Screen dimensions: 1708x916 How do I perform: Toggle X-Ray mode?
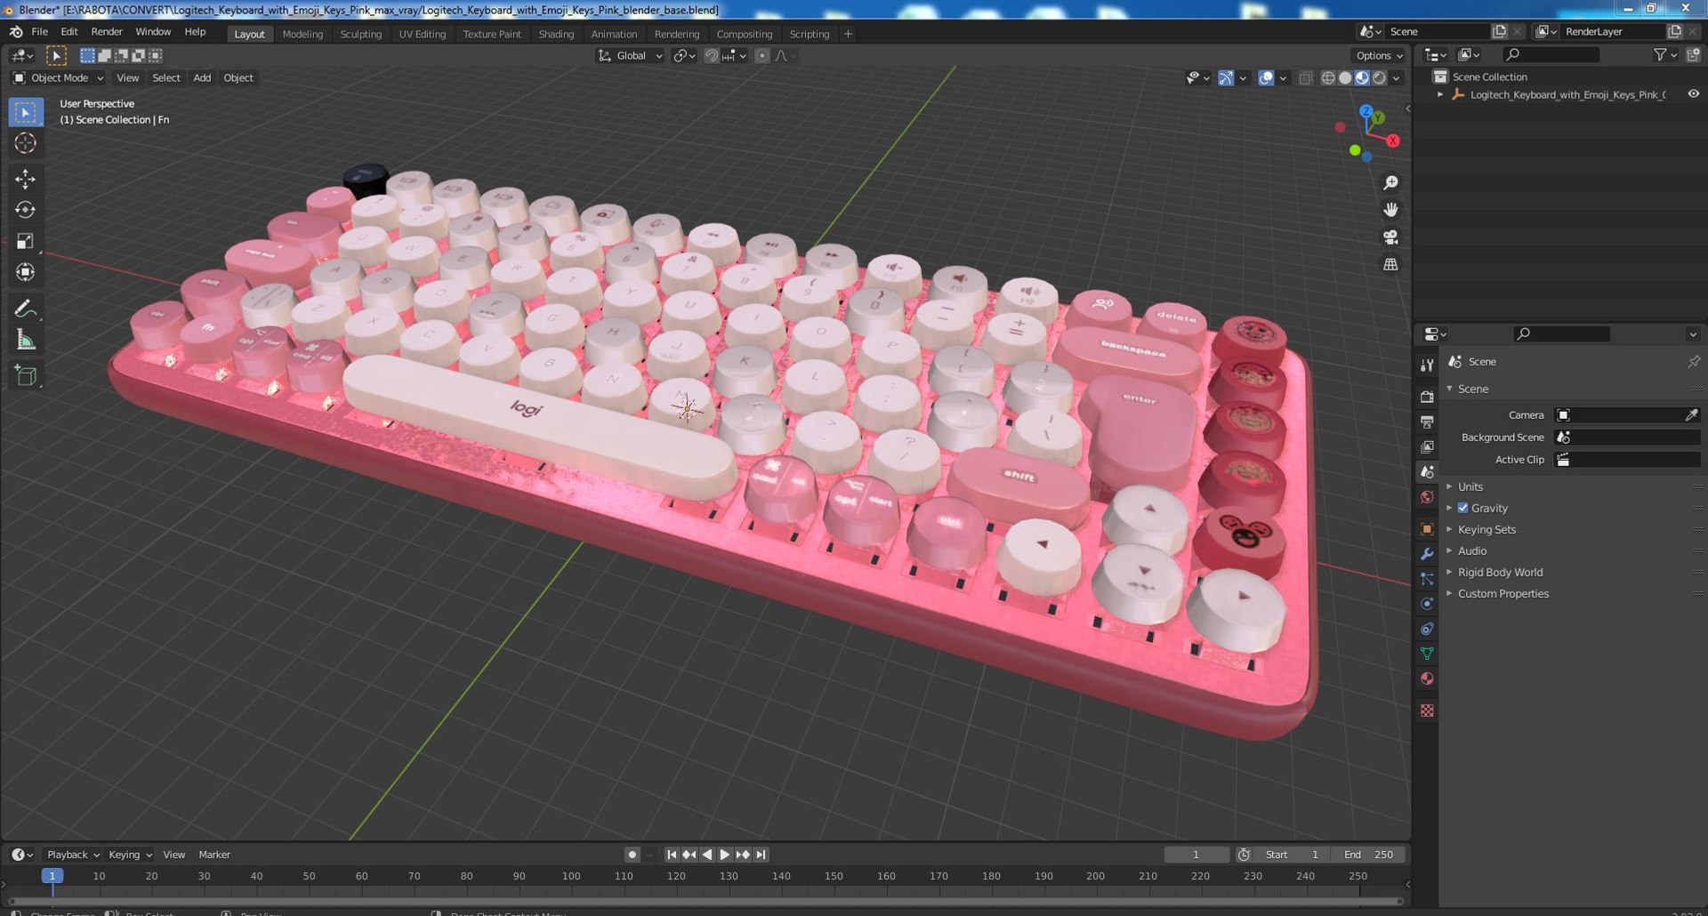[x=1305, y=78]
